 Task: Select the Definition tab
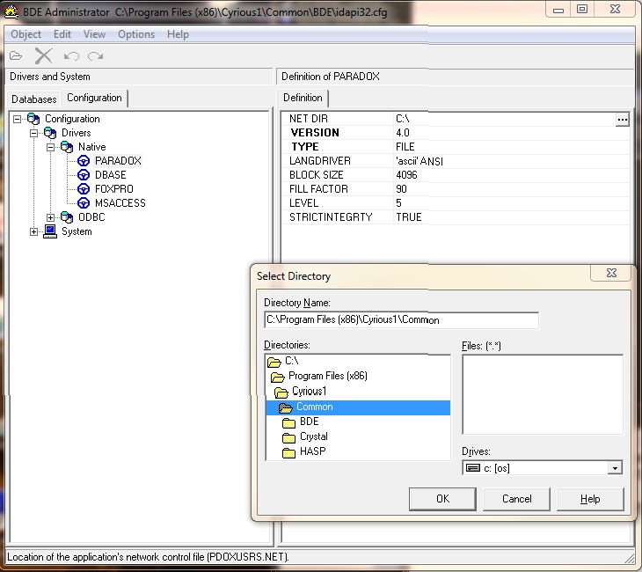point(303,98)
